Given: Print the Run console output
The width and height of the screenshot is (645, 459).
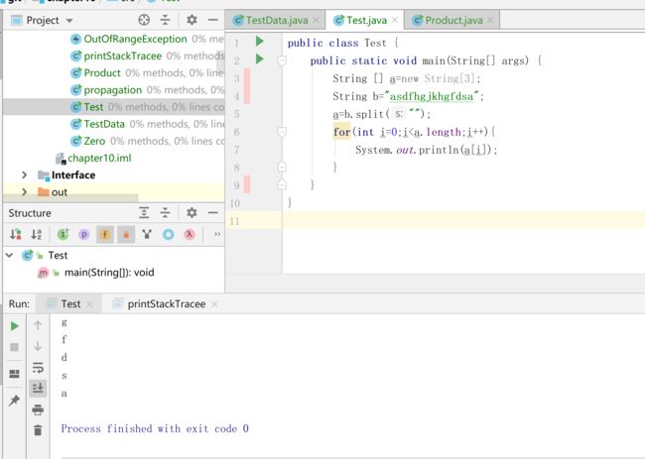Looking at the screenshot, I should [x=38, y=409].
